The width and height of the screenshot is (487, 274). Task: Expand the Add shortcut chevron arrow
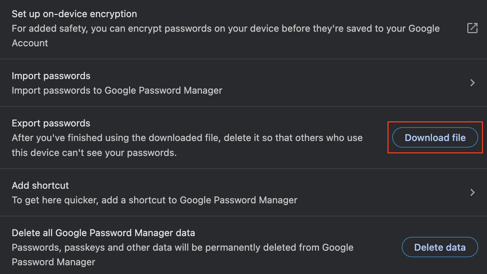472,192
